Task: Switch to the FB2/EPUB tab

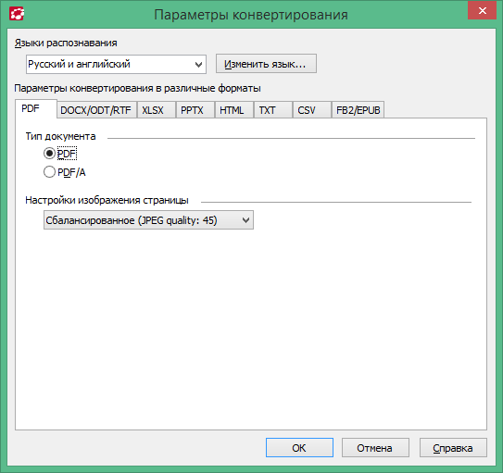Action: tap(358, 110)
